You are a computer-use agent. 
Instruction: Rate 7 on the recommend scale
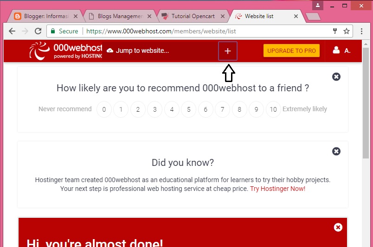pyautogui.click(x=222, y=109)
